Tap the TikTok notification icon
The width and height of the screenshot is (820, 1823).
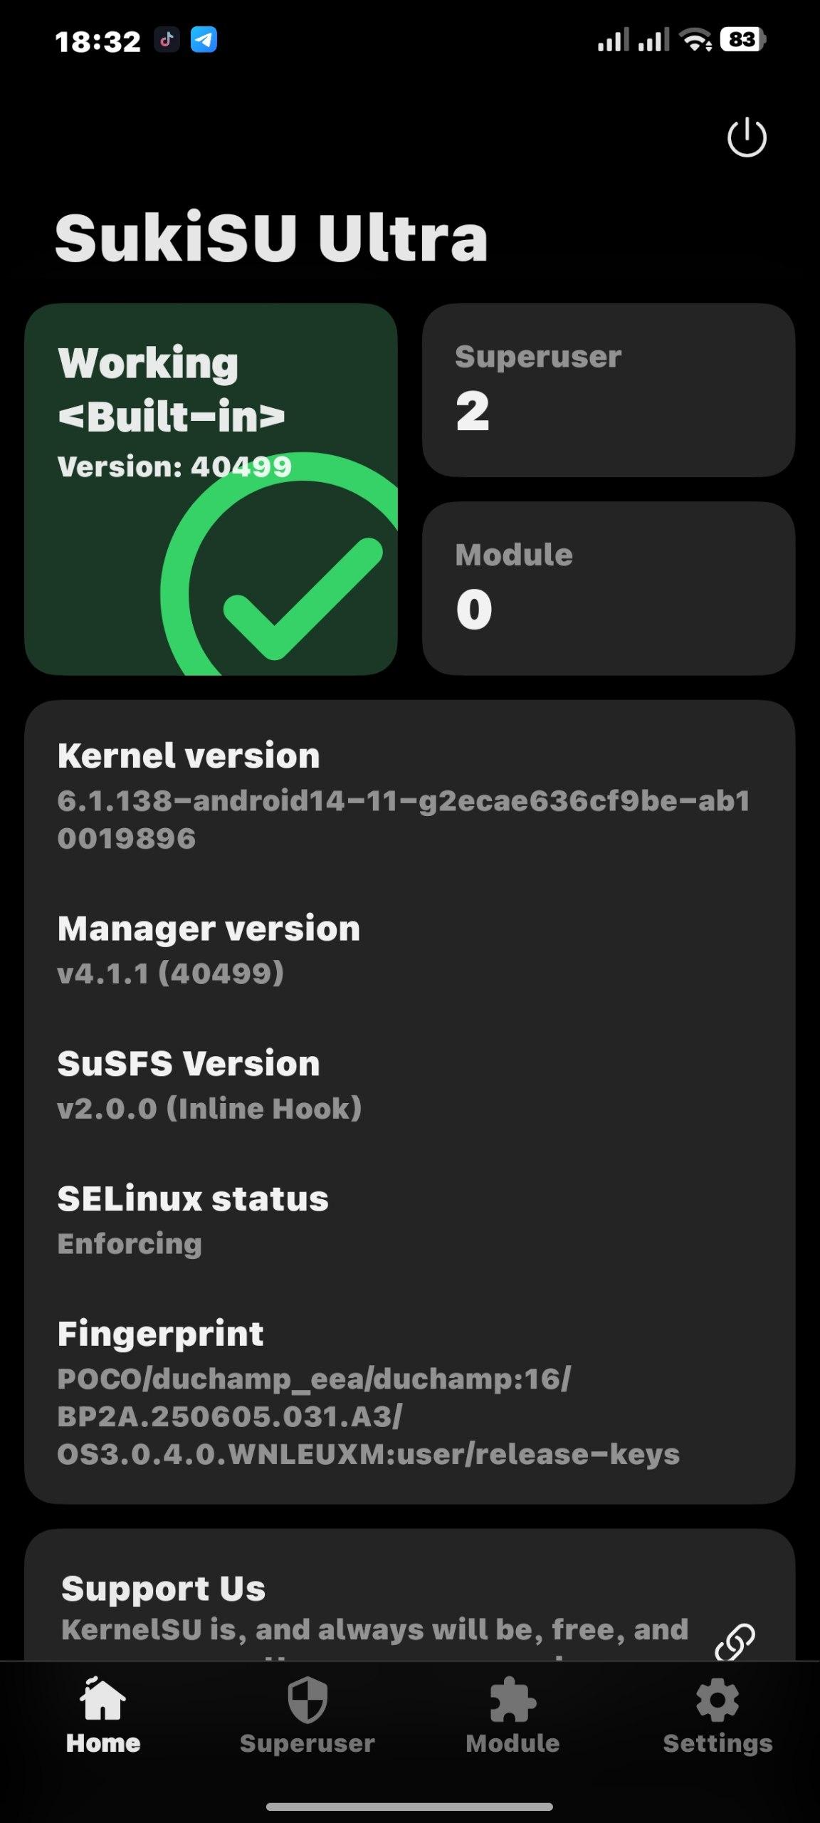[167, 40]
